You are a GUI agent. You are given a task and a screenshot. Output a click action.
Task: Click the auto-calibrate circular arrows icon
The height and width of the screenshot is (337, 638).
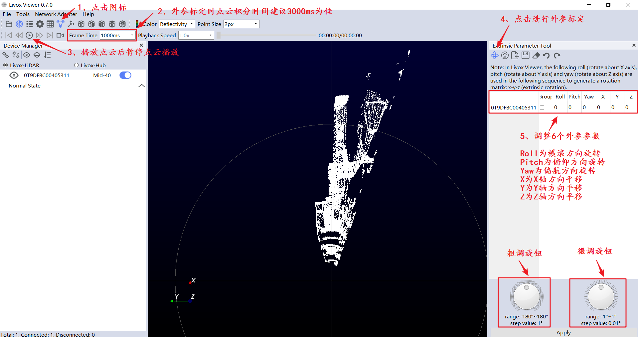click(505, 56)
